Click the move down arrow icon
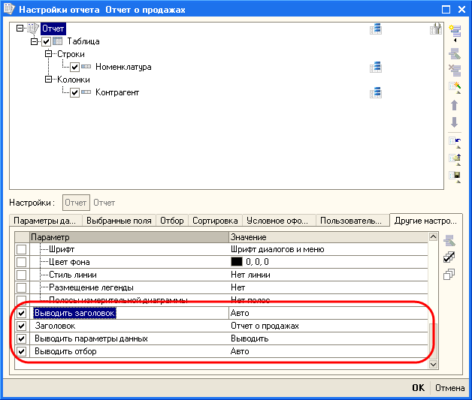The width and height of the screenshot is (472, 400). tap(454, 122)
